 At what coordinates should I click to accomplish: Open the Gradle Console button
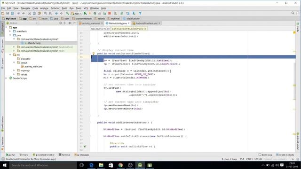(285, 154)
